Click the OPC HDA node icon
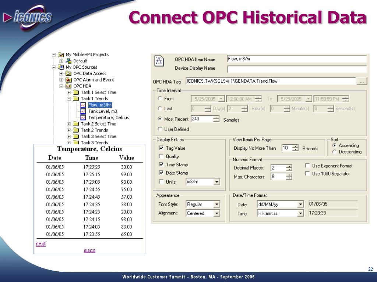Image resolution: width=377 pixels, height=282 pixels. tap(68, 86)
